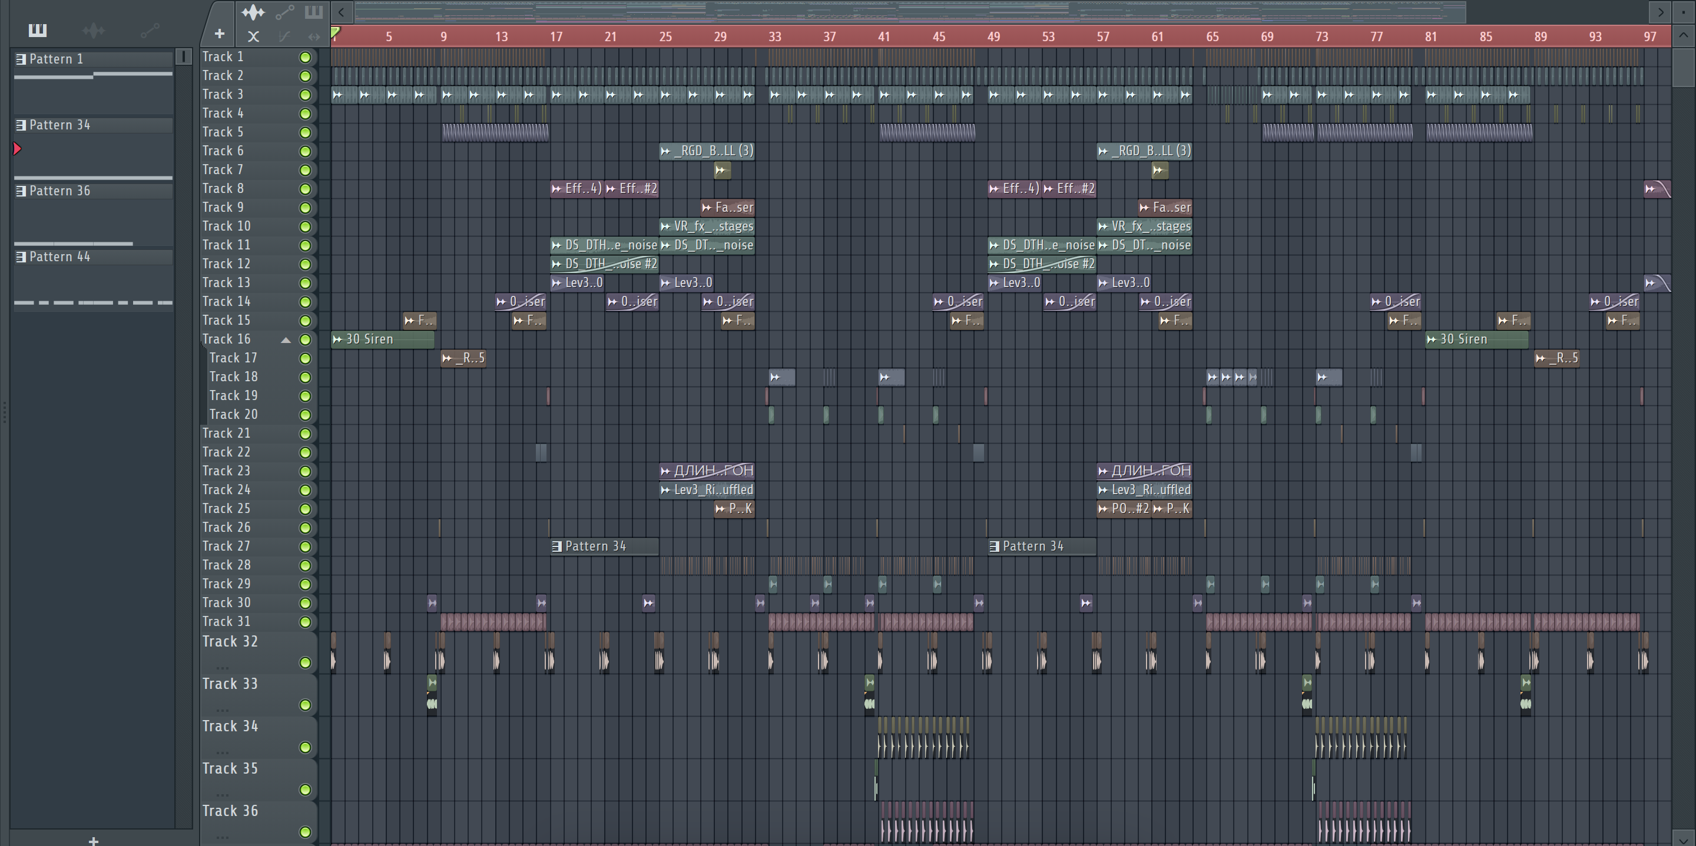Viewport: 1696px width, 846px height.
Task: Click the plus button above Track 1
Action: pyautogui.click(x=220, y=34)
